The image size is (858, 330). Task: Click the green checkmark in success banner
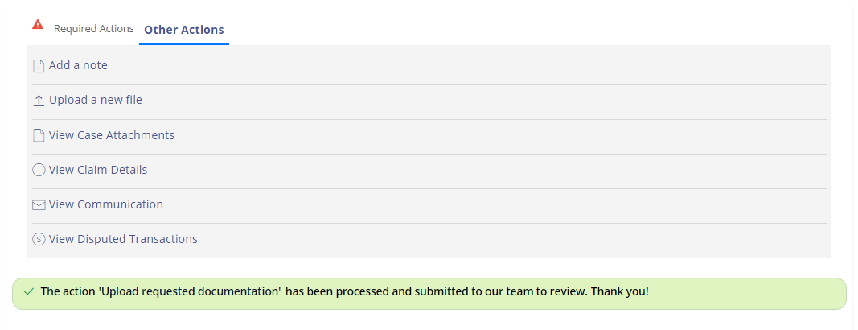click(x=29, y=291)
